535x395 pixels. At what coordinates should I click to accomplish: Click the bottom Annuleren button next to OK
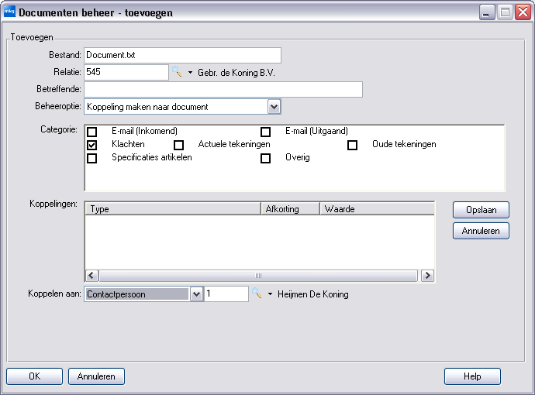click(96, 376)
